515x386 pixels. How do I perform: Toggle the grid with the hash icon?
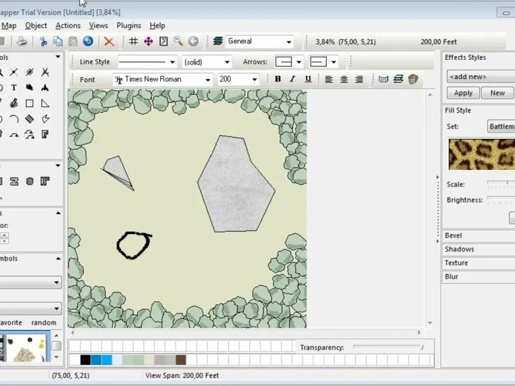click(133, 41)
